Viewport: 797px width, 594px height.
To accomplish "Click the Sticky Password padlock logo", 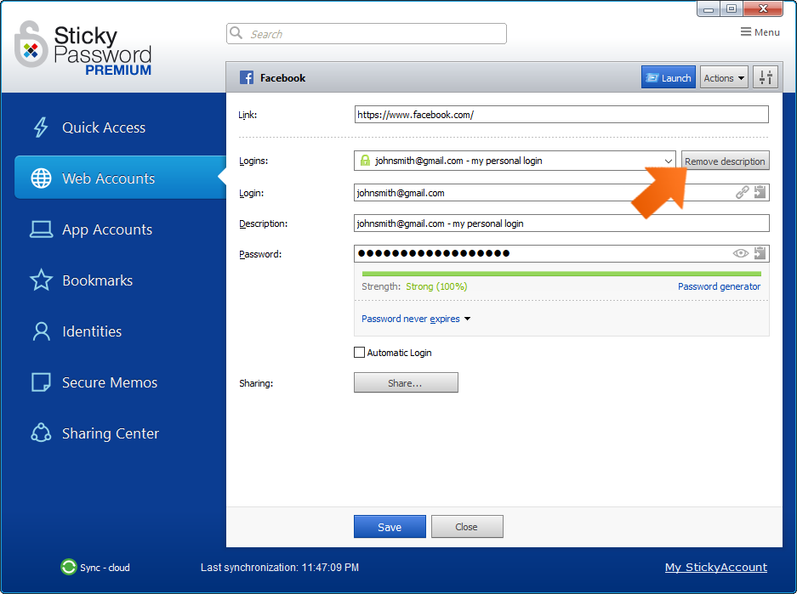I will (x=31, y=46).
